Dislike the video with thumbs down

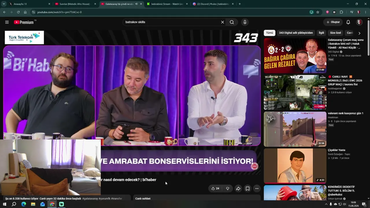point(228,189)
